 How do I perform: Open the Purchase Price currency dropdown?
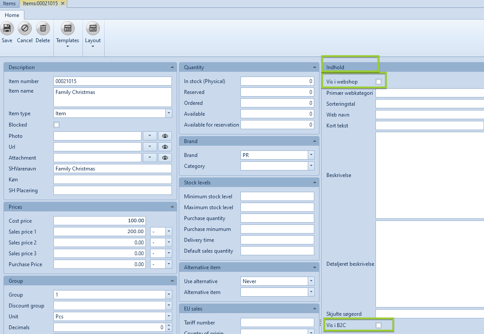tap(169, 264)
